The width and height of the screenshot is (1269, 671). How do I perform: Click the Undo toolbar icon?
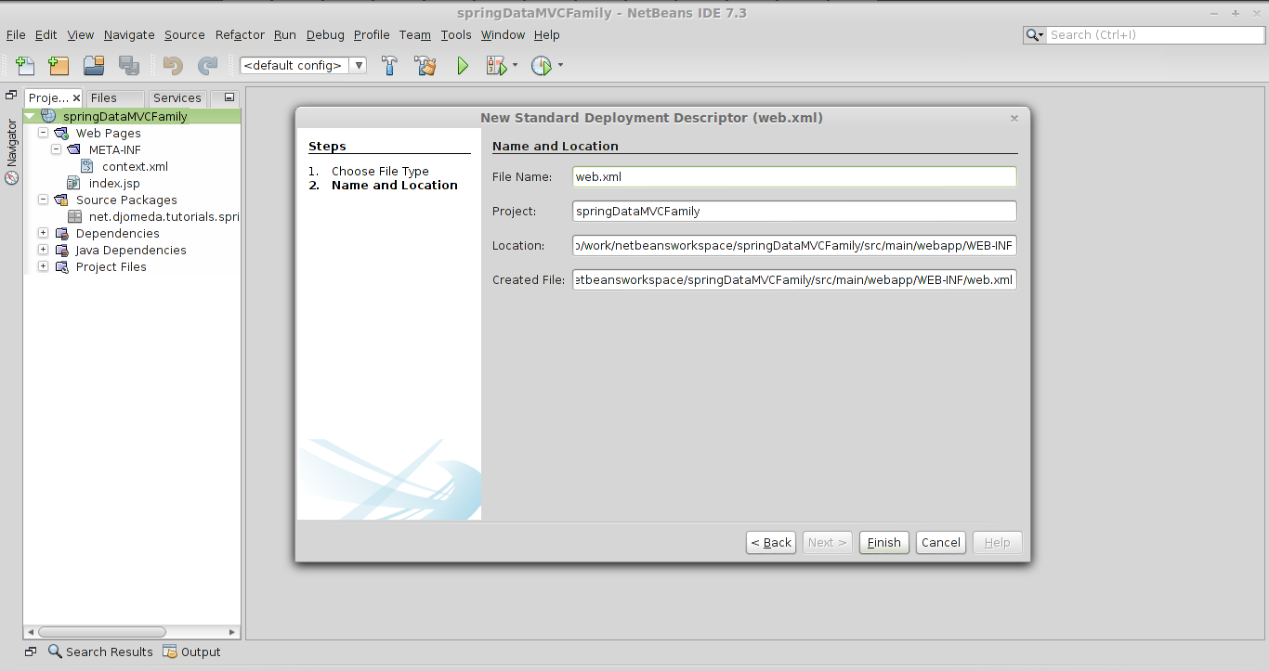[x=173, y=66]
